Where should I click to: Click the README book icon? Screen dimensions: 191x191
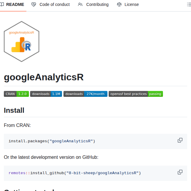tap(2, 4)
